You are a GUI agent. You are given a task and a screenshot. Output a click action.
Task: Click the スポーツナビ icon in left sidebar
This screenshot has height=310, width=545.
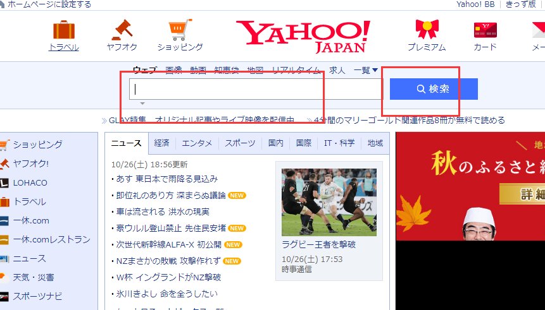4,297
